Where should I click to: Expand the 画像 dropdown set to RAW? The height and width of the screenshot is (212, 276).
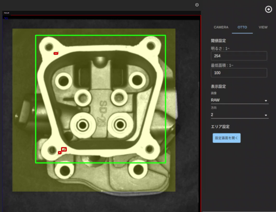(239, 100)
